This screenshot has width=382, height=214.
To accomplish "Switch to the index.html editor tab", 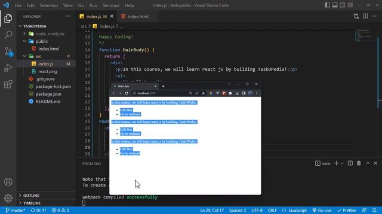I will (137, 16).
